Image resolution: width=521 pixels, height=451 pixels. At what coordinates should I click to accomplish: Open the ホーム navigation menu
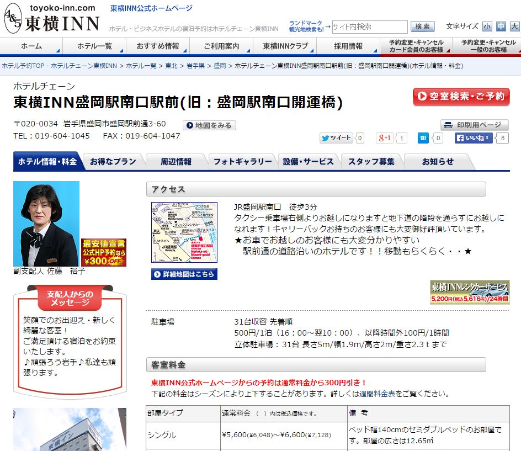[x=31, y=46]
